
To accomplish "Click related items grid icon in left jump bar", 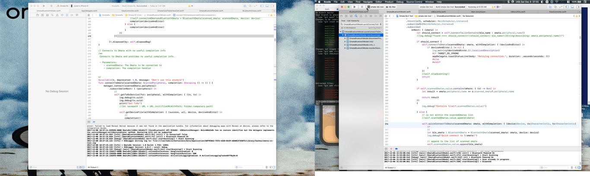I will [89, 15].
